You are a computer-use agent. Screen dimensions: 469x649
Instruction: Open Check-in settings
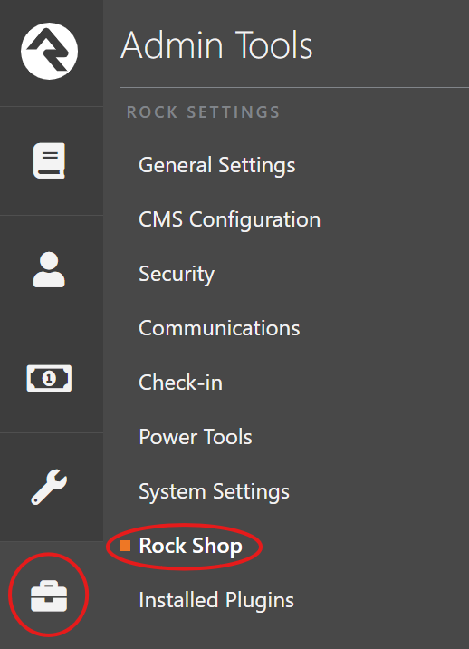pyautogui.click(x=181, y=382)
